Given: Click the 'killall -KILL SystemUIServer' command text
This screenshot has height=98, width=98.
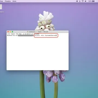Looking at the screenshot, I should (45, 35).
